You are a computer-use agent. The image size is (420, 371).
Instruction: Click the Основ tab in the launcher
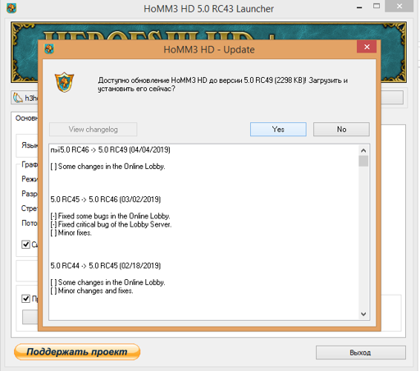click(26, 118)
